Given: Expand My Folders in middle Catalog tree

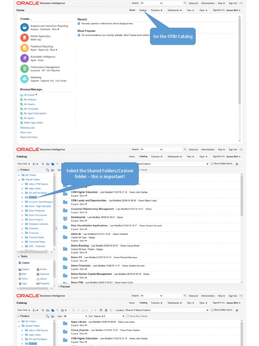Looking at the screenshot, I should (x=19, y=175).
